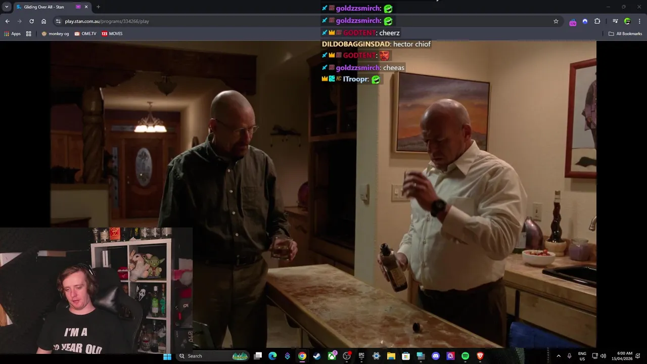Open the pink 170 counter extension
Viewport: 647px width, 364px height.
pyautogui.click(x=573, y=22)
